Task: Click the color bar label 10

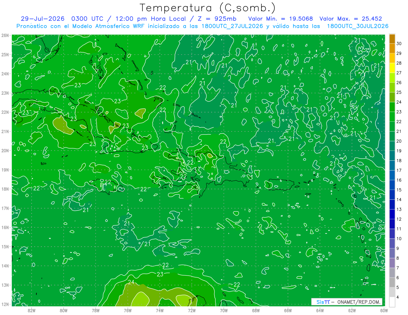Action: point(399,239)
